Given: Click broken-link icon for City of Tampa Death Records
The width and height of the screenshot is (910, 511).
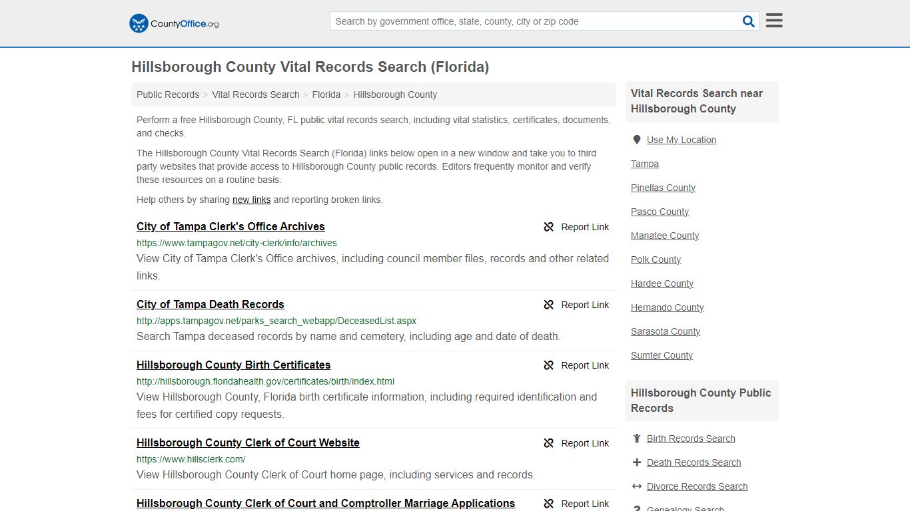Looking at the screenshot, I should click(x=549, y=305).
